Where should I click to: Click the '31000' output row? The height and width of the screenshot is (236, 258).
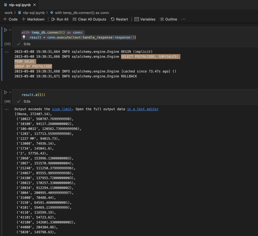click(x=36, y=198)
